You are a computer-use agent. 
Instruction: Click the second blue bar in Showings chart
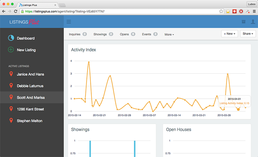click(x=135, y=149)
